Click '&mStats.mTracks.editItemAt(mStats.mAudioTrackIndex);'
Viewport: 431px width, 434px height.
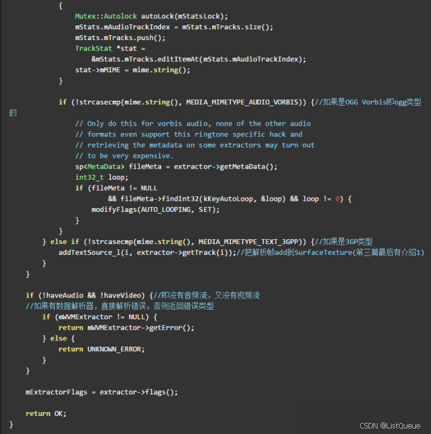199,59
